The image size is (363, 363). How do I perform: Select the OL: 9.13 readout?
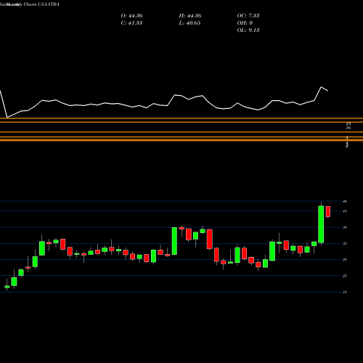248,30
